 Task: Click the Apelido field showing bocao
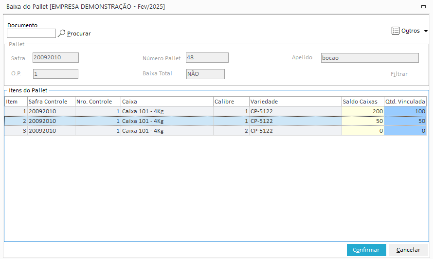(370, 58)
